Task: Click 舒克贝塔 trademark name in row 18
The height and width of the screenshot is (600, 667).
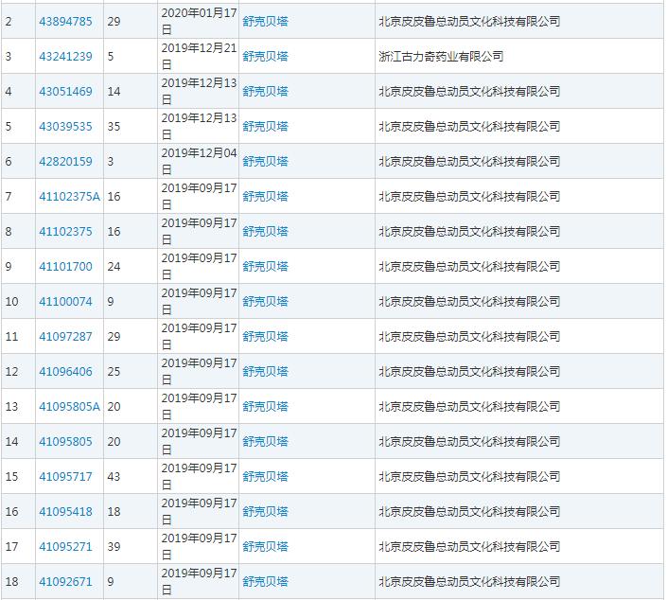Action: (265, 582)
